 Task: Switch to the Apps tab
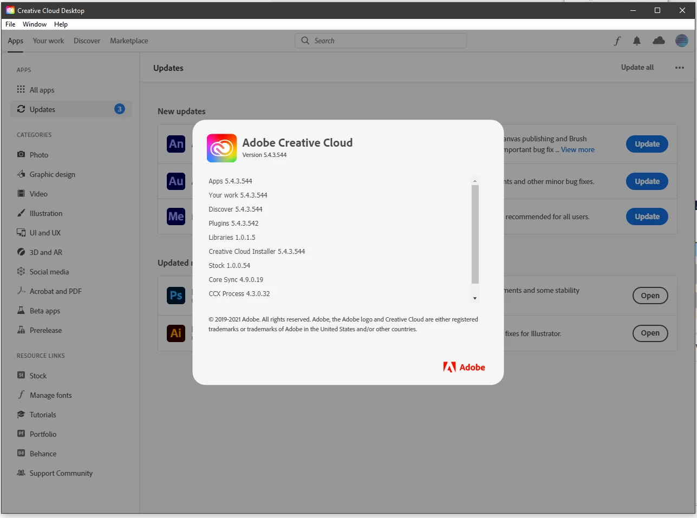(16, 41)
